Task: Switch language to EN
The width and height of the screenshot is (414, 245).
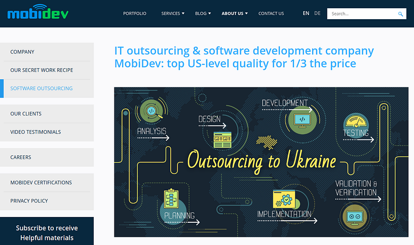Action: click(x=306, y=13)
